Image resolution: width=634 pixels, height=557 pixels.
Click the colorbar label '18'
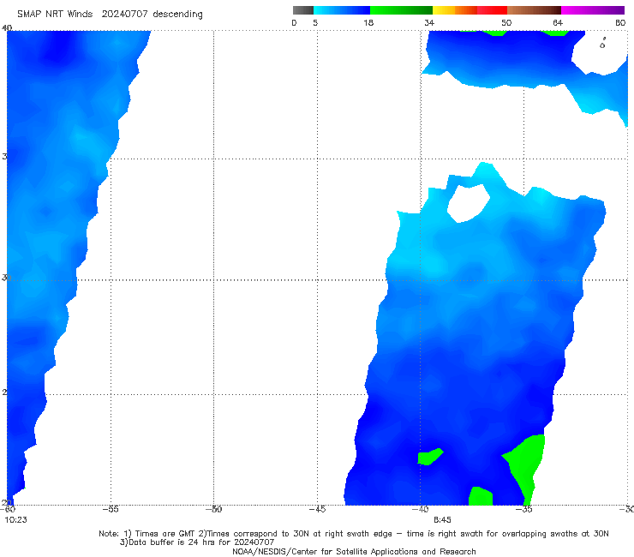coord(368,22)
